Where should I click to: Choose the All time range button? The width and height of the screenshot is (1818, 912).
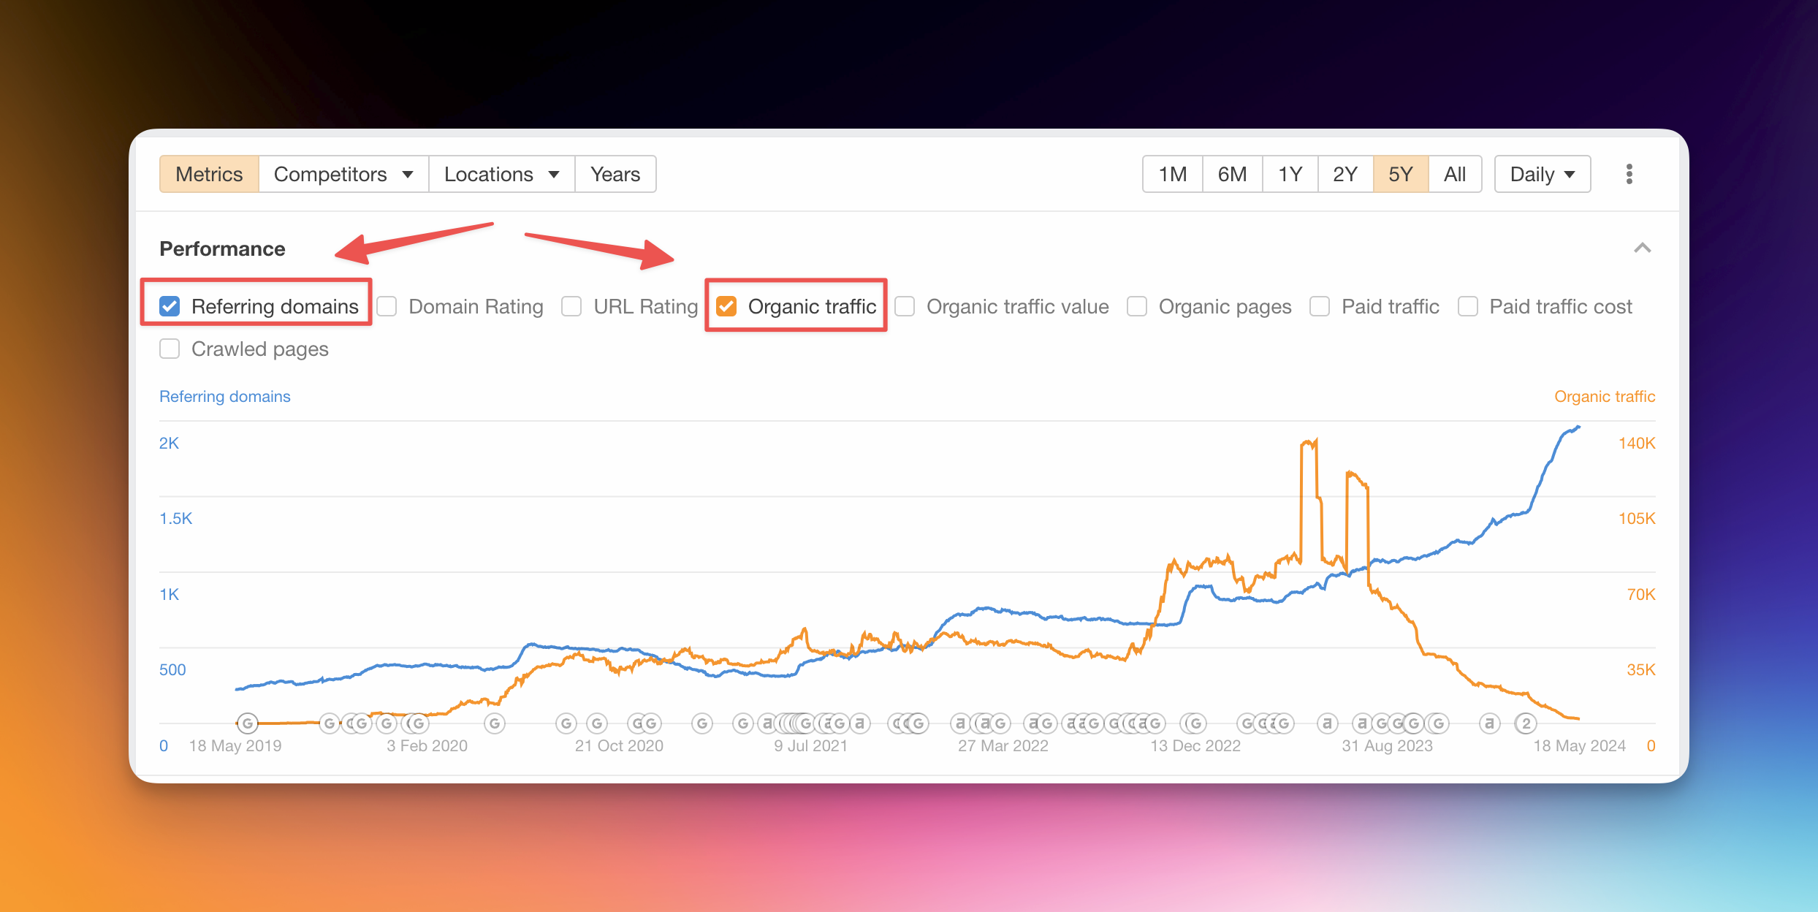click(1455, 174)
